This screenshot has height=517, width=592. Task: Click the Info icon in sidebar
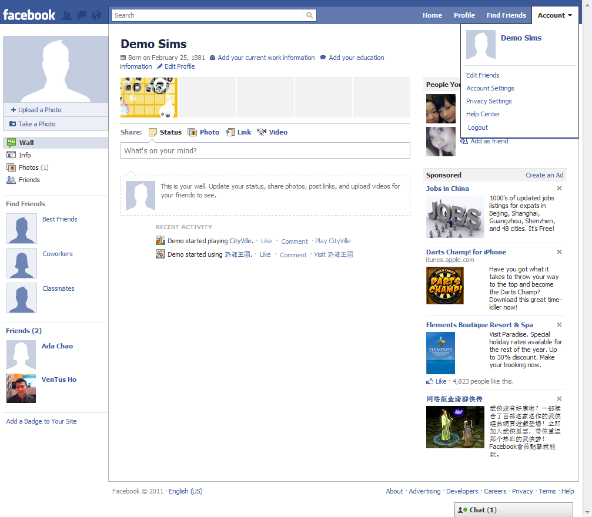click(11, 155)
